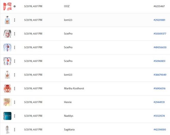170x135 pixels.
Task: Open the asset link #16906516
Action: [159, 89]
